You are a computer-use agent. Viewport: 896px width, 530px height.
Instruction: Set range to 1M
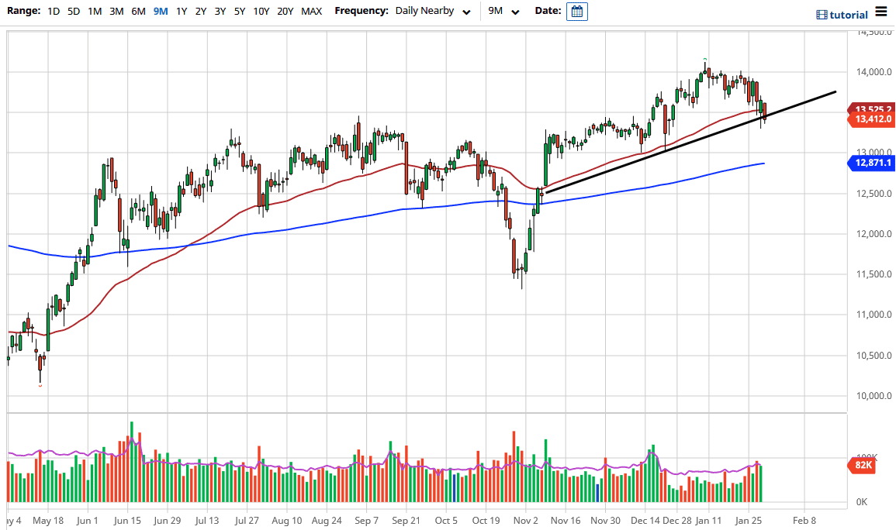click(x=95, y=11)
